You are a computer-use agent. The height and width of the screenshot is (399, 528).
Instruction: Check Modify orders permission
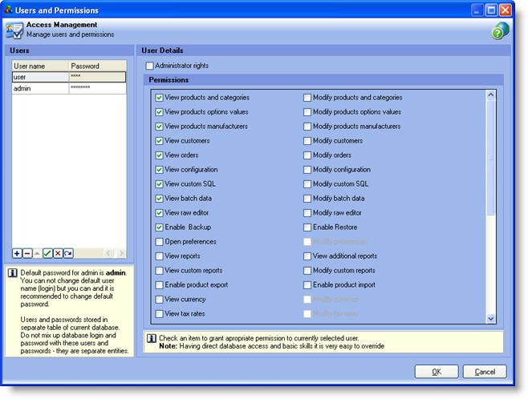pos(307,155)
